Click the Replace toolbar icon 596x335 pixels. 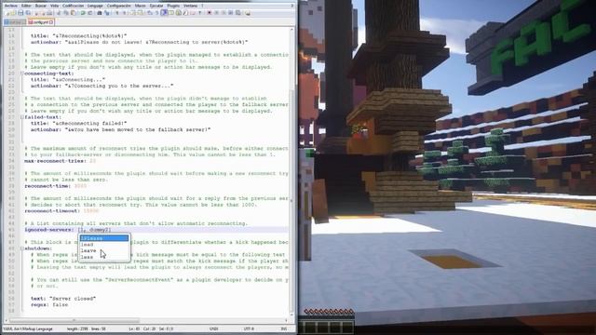pos(107,13)
